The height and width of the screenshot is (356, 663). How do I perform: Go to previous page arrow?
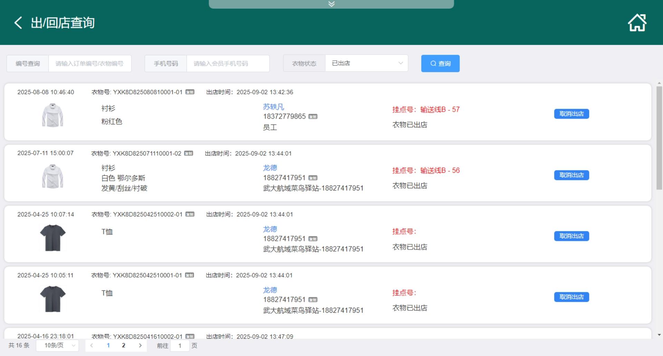pos(92,345)
